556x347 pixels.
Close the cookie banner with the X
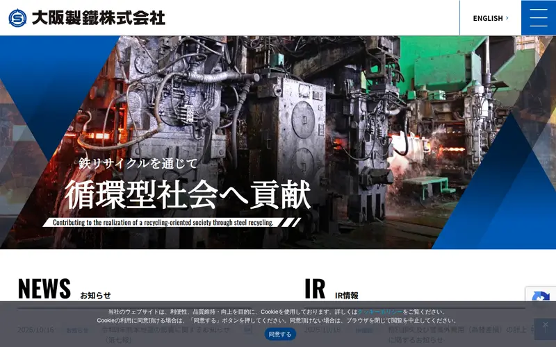pos(545,324)
